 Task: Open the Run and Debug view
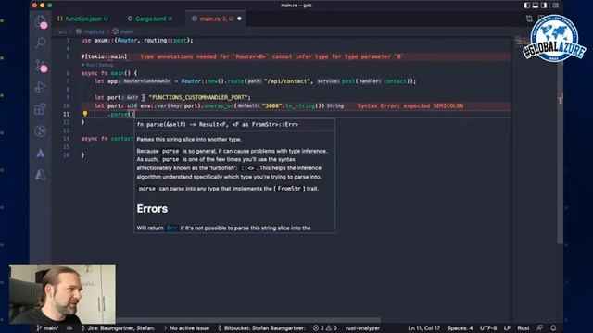coord(41,87)
